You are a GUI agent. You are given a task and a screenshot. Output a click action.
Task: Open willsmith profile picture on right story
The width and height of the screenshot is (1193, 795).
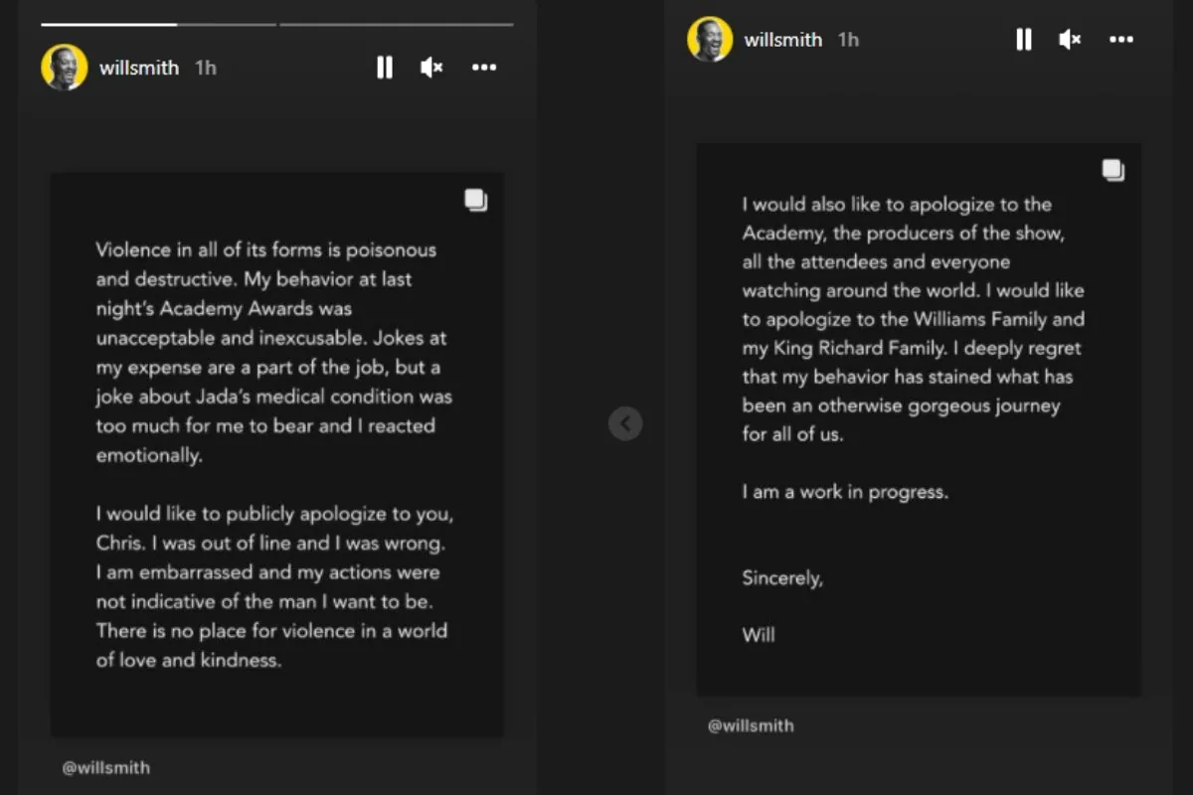coord(710,40)
